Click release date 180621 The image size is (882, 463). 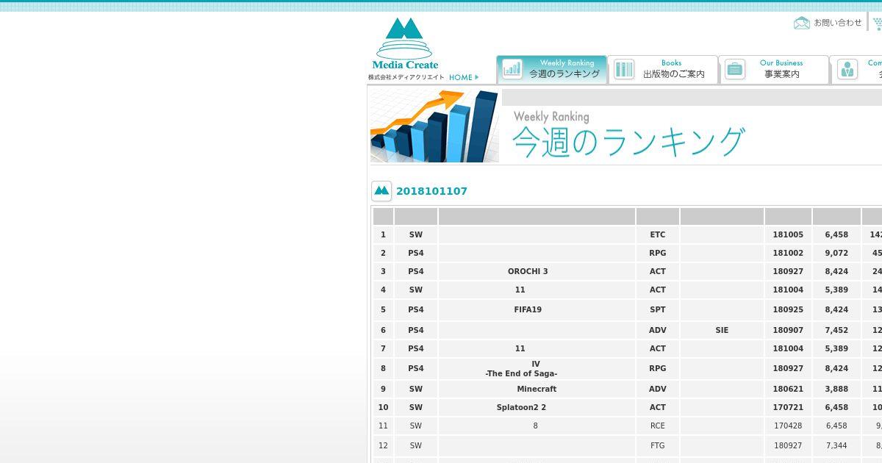(788, 389)
